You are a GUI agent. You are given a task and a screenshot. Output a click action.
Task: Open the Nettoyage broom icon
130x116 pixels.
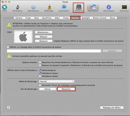(x=49, y=7)
